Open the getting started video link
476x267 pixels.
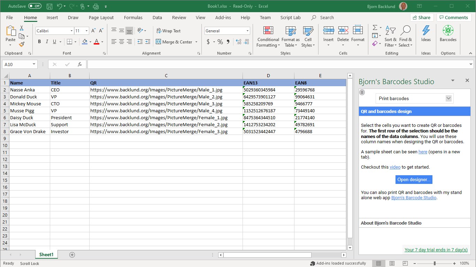(395, 167)
